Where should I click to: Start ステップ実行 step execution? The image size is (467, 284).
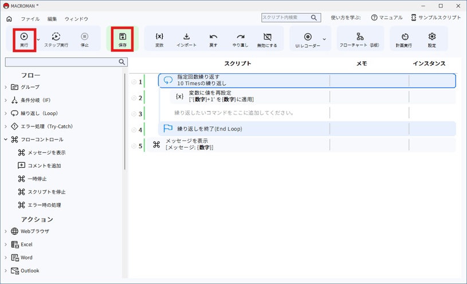pyautogui.click(x=56, y=40)
